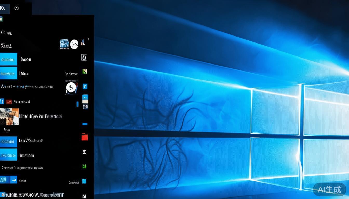Select the white outlined square icon
Screen dimensions: 349x199
tap(84, 58)
